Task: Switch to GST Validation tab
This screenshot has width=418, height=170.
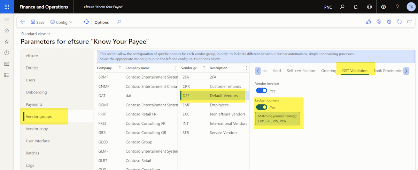Action: coord(355,71)
